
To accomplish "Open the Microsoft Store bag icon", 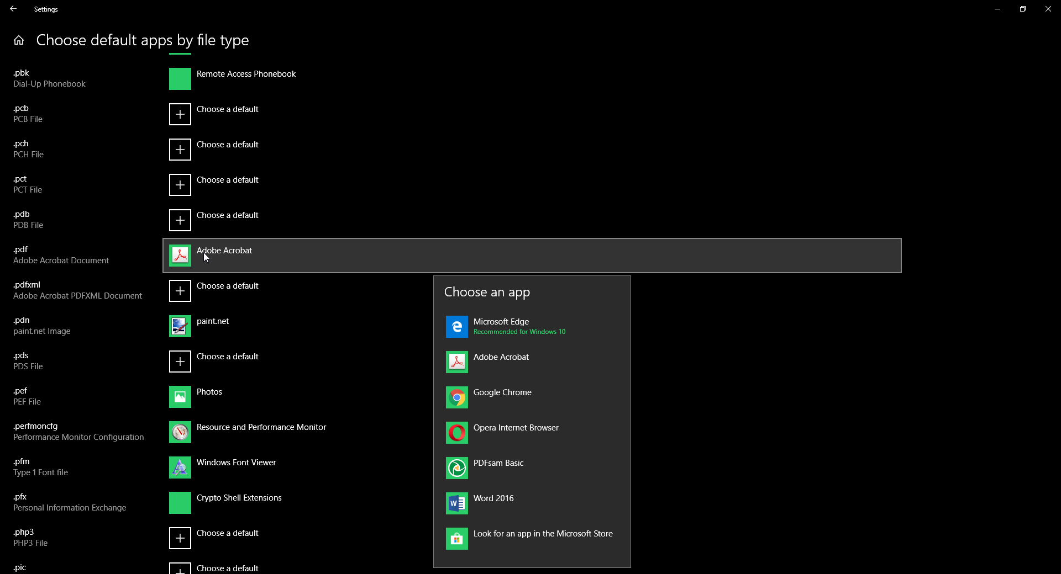I will pyautogui.click(x=456, y=539).
